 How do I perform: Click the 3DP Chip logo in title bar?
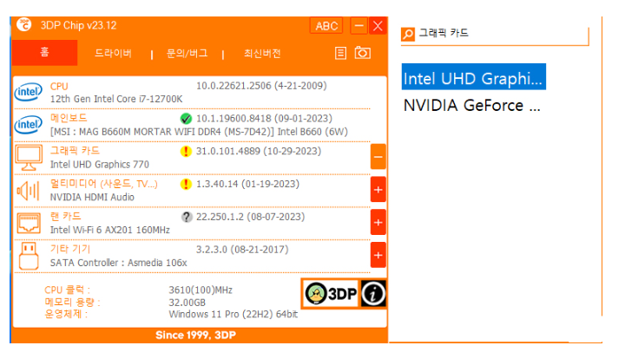24,24
